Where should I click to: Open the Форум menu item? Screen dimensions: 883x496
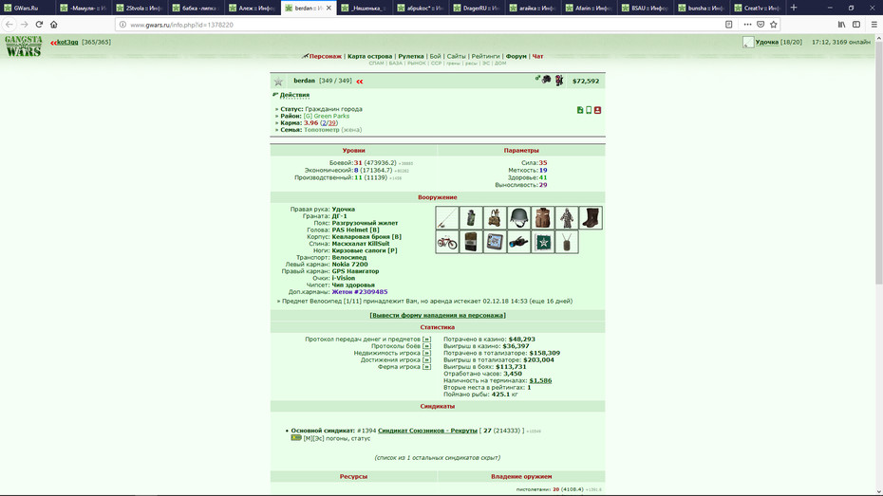tap(516, 56)
